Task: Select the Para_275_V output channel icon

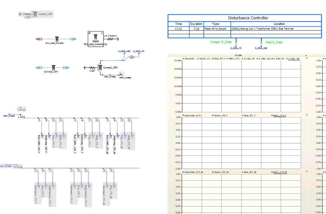Action: (x=82, y=187)
